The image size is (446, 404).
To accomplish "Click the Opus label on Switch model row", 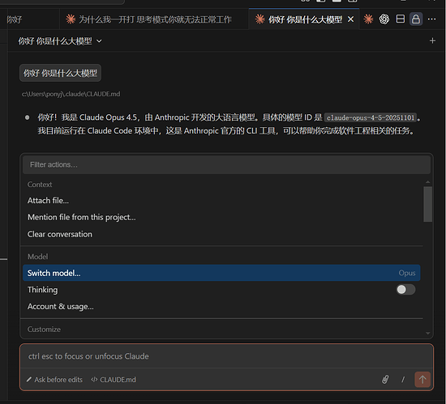I will coord(407,273).
